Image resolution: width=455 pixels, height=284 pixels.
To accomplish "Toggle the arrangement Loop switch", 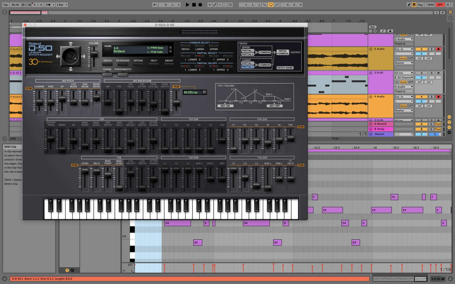I will click(x=271, y=5).
